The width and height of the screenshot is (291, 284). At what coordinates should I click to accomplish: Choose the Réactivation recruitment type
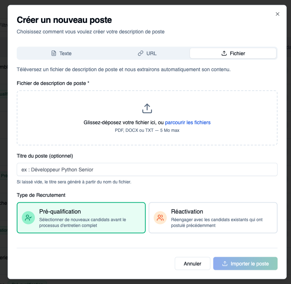[213, 218]
